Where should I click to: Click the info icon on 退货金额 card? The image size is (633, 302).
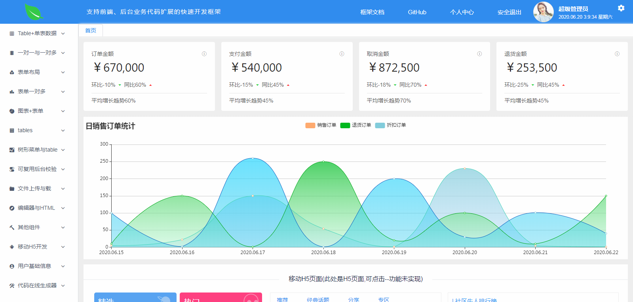coord(617,54)
